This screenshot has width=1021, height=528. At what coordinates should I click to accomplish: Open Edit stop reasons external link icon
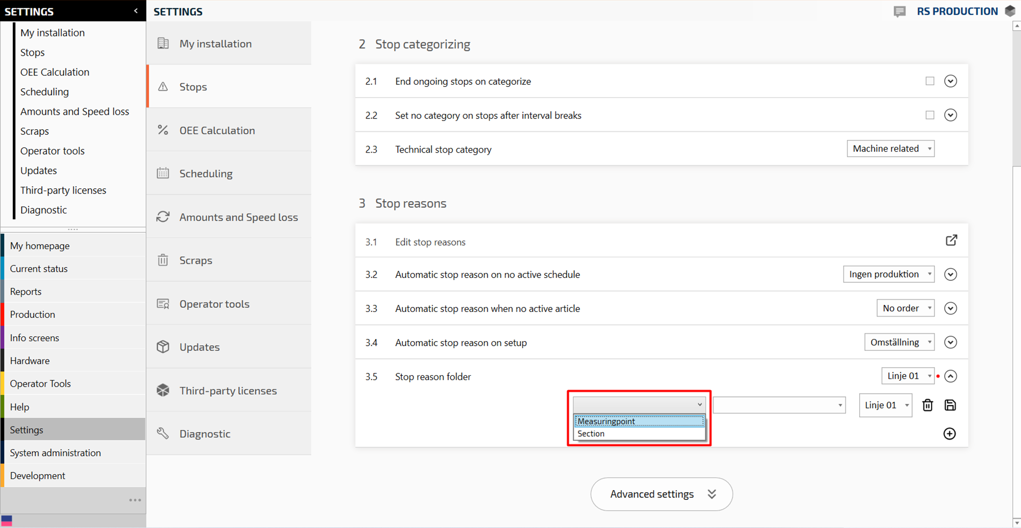951,241
